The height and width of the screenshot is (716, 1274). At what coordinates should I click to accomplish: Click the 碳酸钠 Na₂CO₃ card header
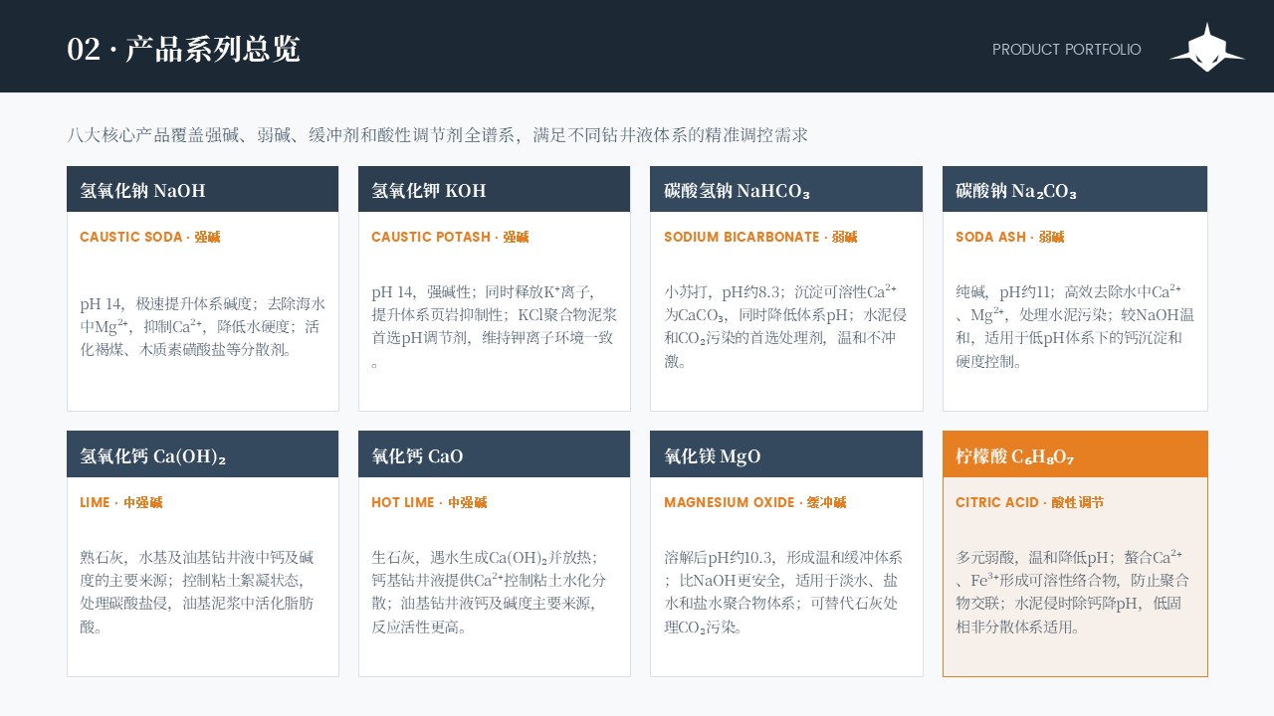coord(1075,189)
